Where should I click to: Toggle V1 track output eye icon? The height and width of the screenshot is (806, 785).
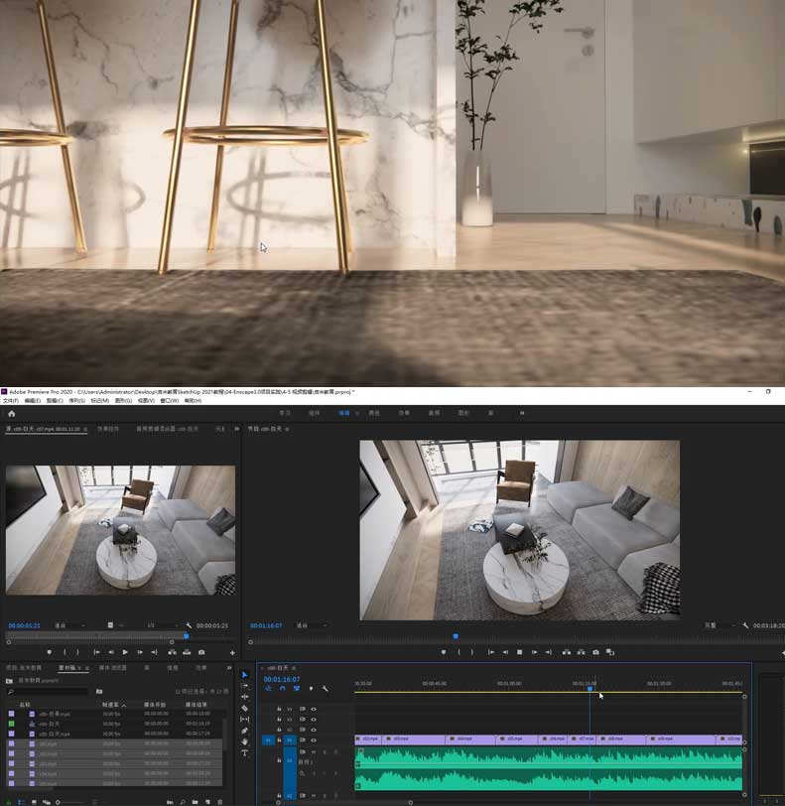pos(314,739)
